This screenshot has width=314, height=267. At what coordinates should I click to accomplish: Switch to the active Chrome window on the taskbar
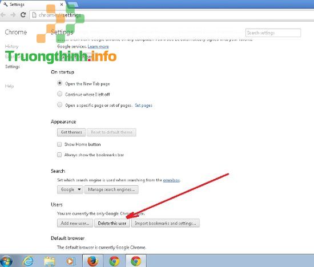(136, 261)
